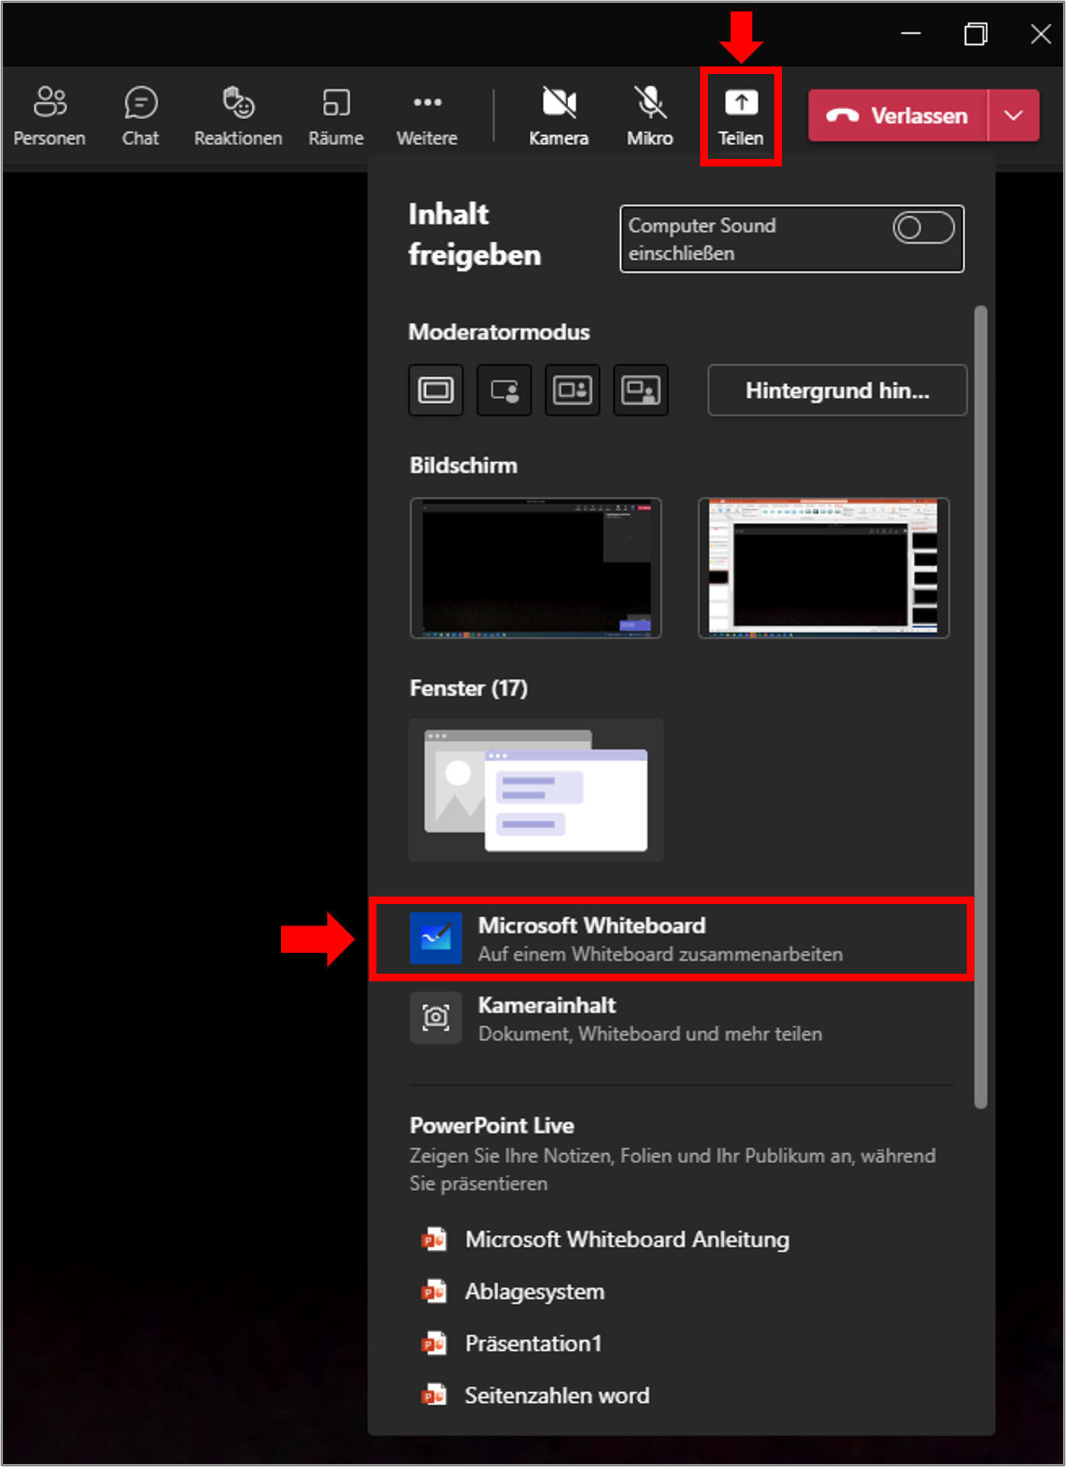
Task: Select standout presenter mode icon
Action: click(504, 390)
